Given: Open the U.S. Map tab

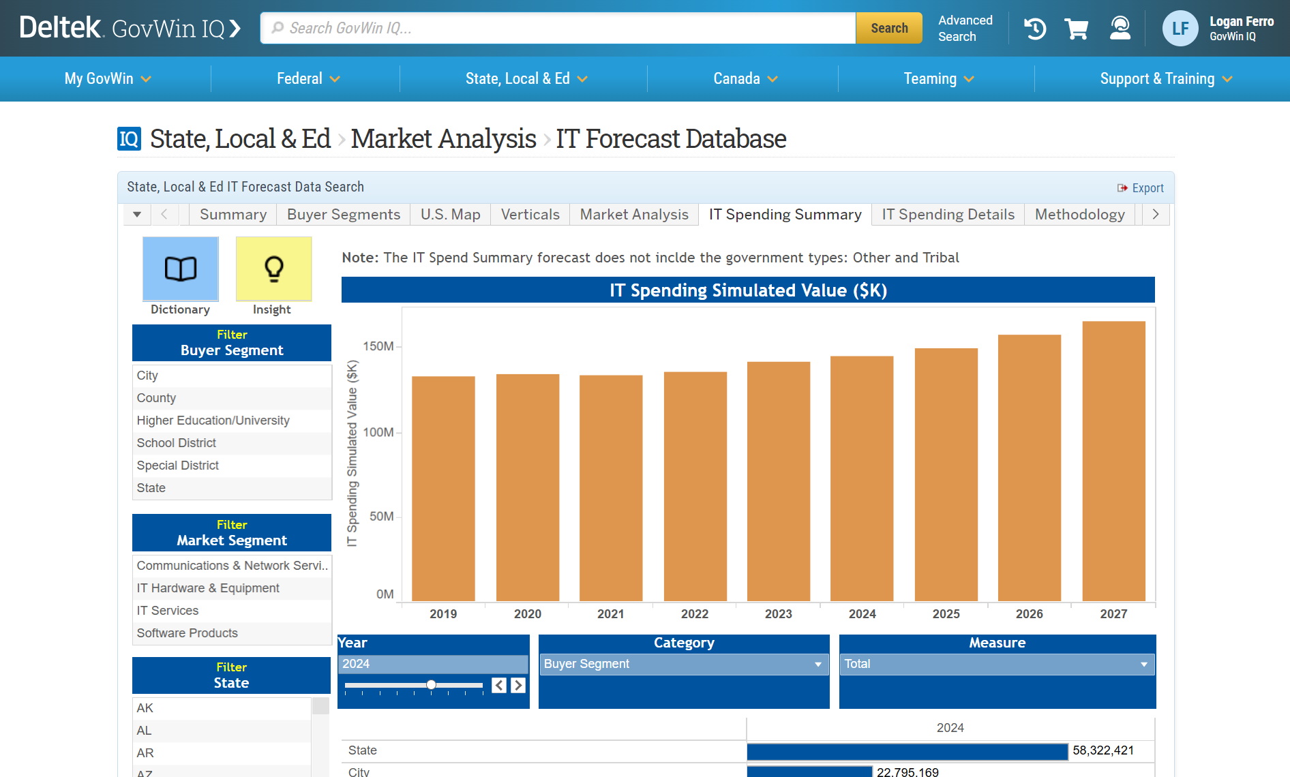Looking at the screenshot, I should [x=449, y=214].
